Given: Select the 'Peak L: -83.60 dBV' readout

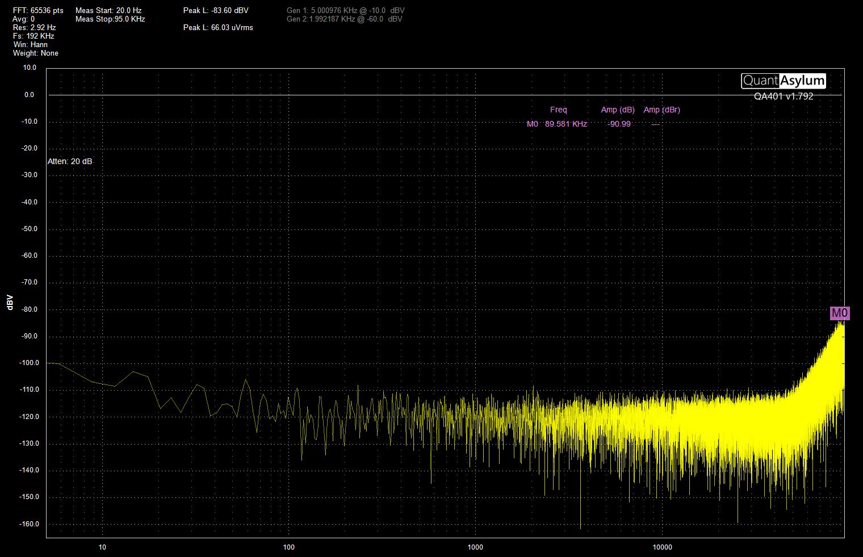Looking at the screenshot, I should tap(216, 11).
